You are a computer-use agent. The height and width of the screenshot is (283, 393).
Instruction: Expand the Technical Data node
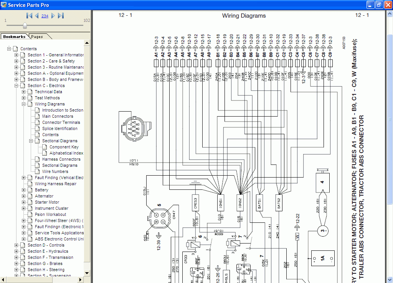tap(24, 92)
